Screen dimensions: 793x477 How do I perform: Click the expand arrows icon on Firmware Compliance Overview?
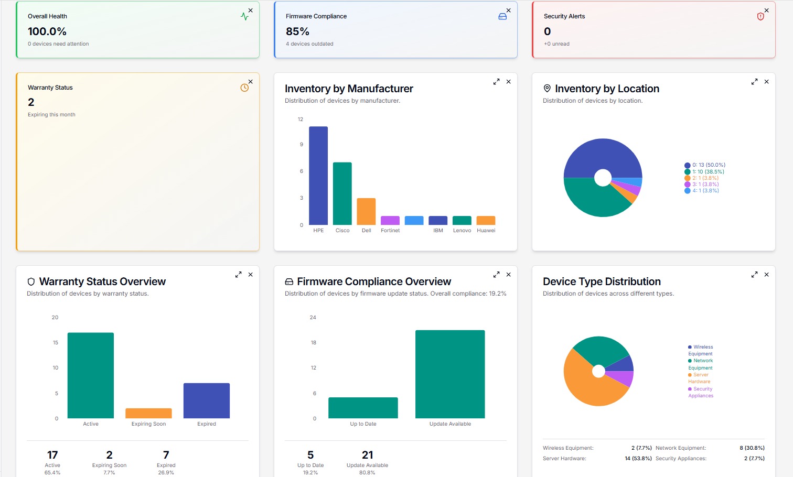point(496,274)
